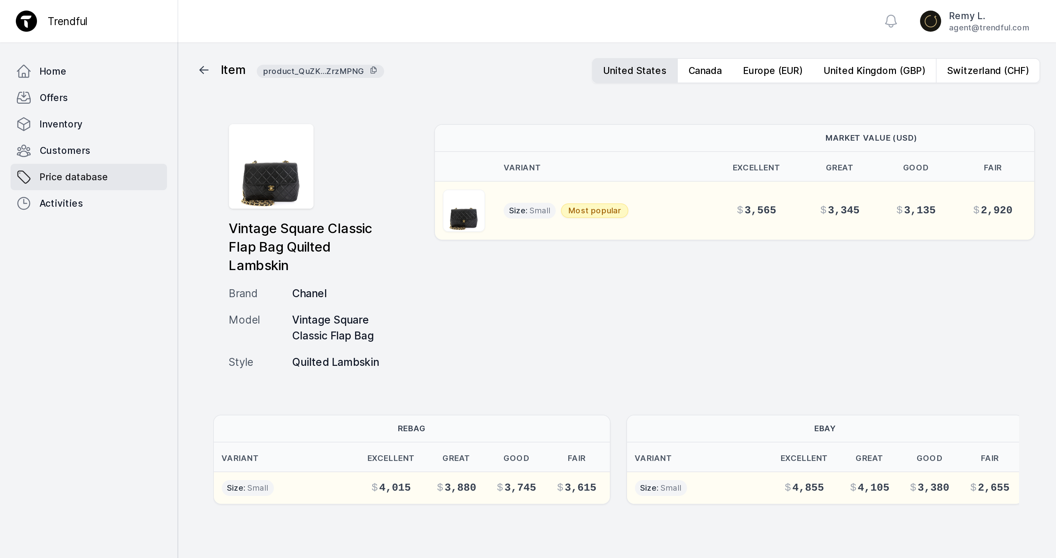Switch to the Canada tab
The image size is (1056, 558).
click(x=705, y=71)
